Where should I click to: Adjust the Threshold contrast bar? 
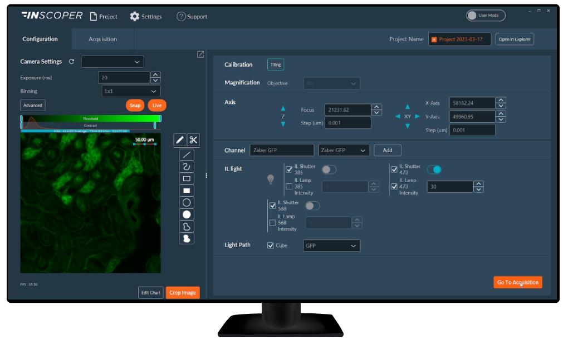tap(91, 119)
